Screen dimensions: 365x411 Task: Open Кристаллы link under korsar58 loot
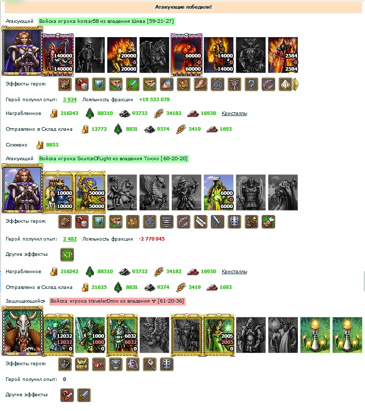click(x=234, y=113)
